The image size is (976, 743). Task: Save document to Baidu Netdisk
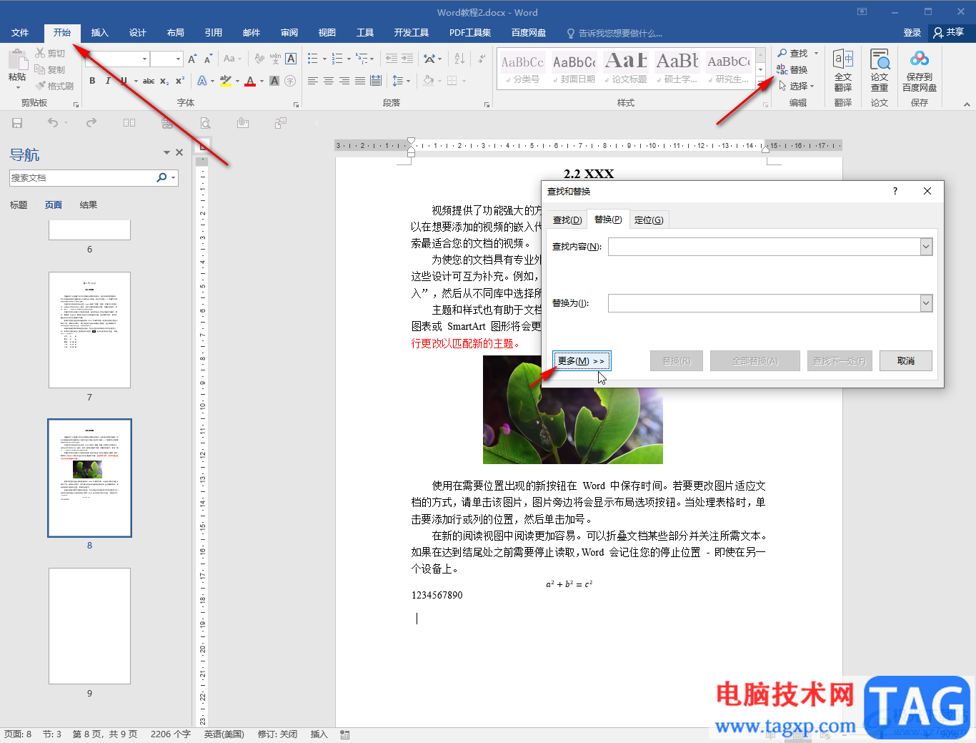(x=920, y=71)
